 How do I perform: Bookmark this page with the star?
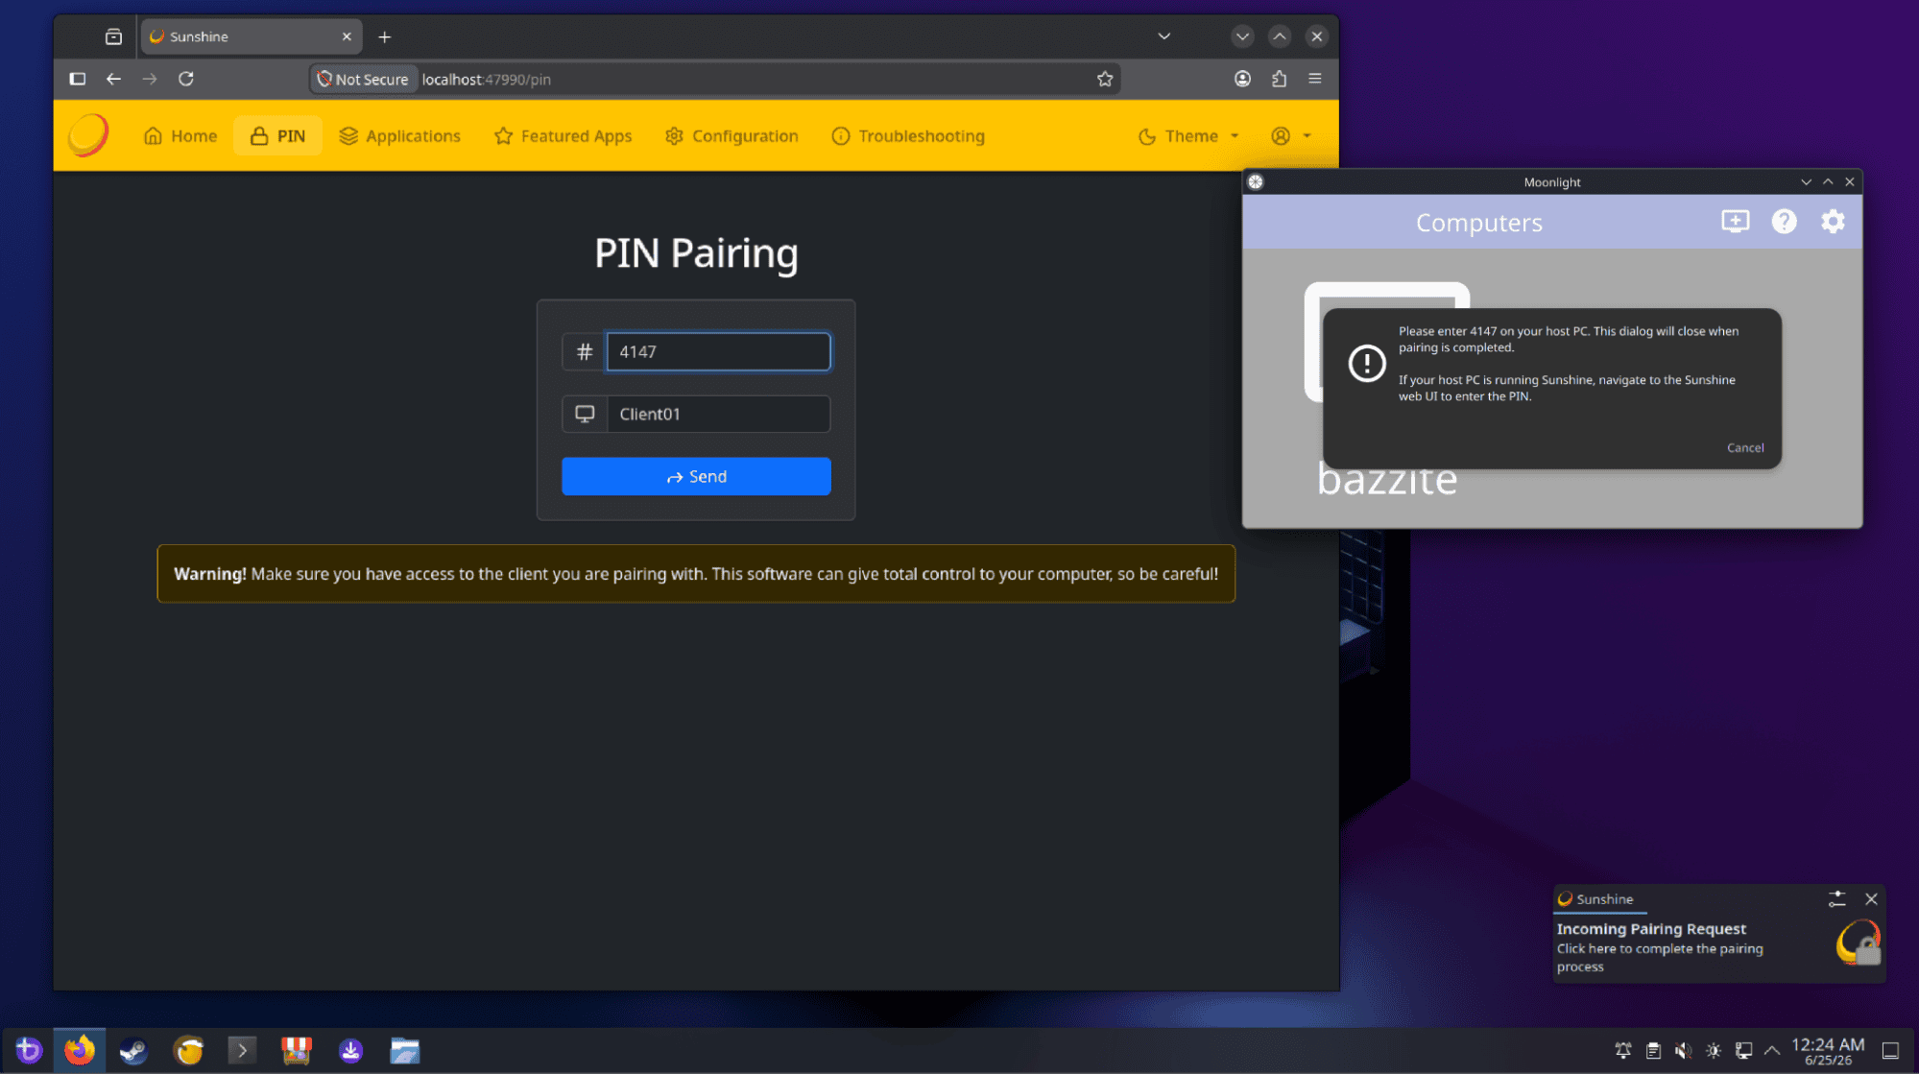tap(1105, 79)
